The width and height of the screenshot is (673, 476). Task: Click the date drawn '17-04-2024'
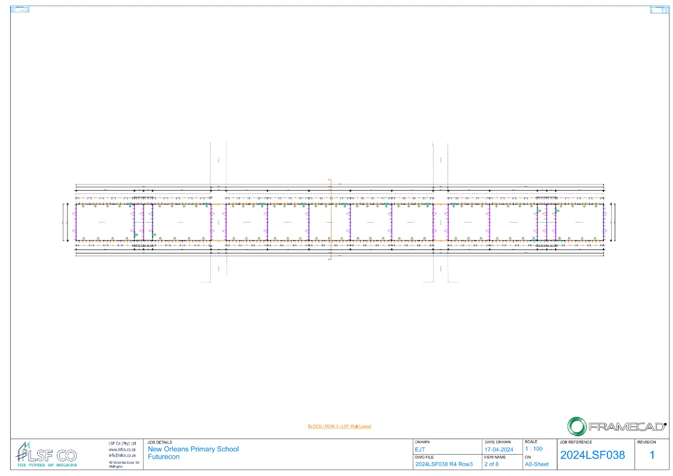coord(499,450)
